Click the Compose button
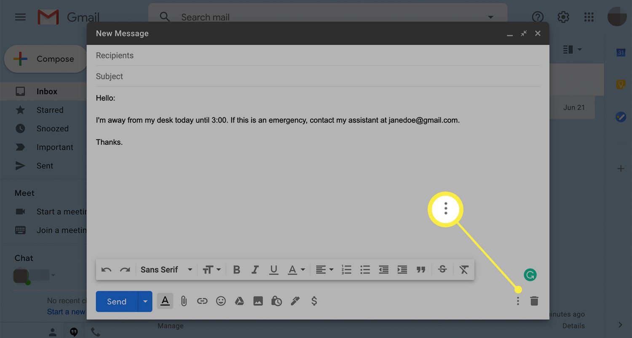Screen dimensions: 632x338 46,59
